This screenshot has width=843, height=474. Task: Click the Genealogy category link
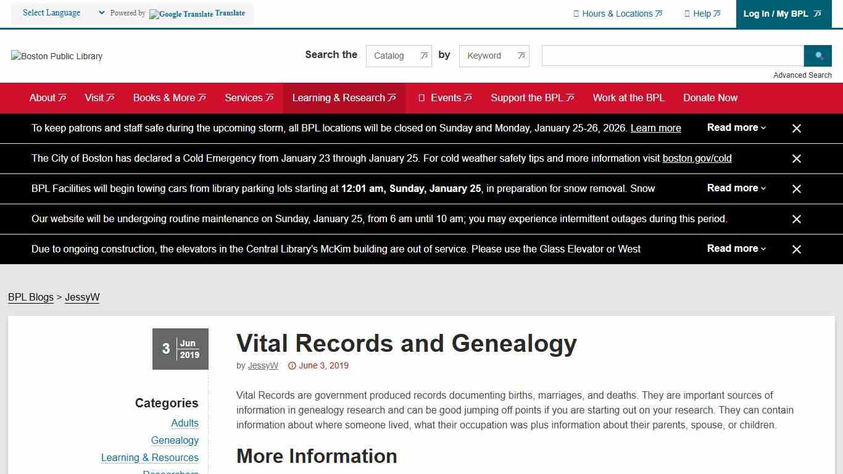click(x=175, y=440)
